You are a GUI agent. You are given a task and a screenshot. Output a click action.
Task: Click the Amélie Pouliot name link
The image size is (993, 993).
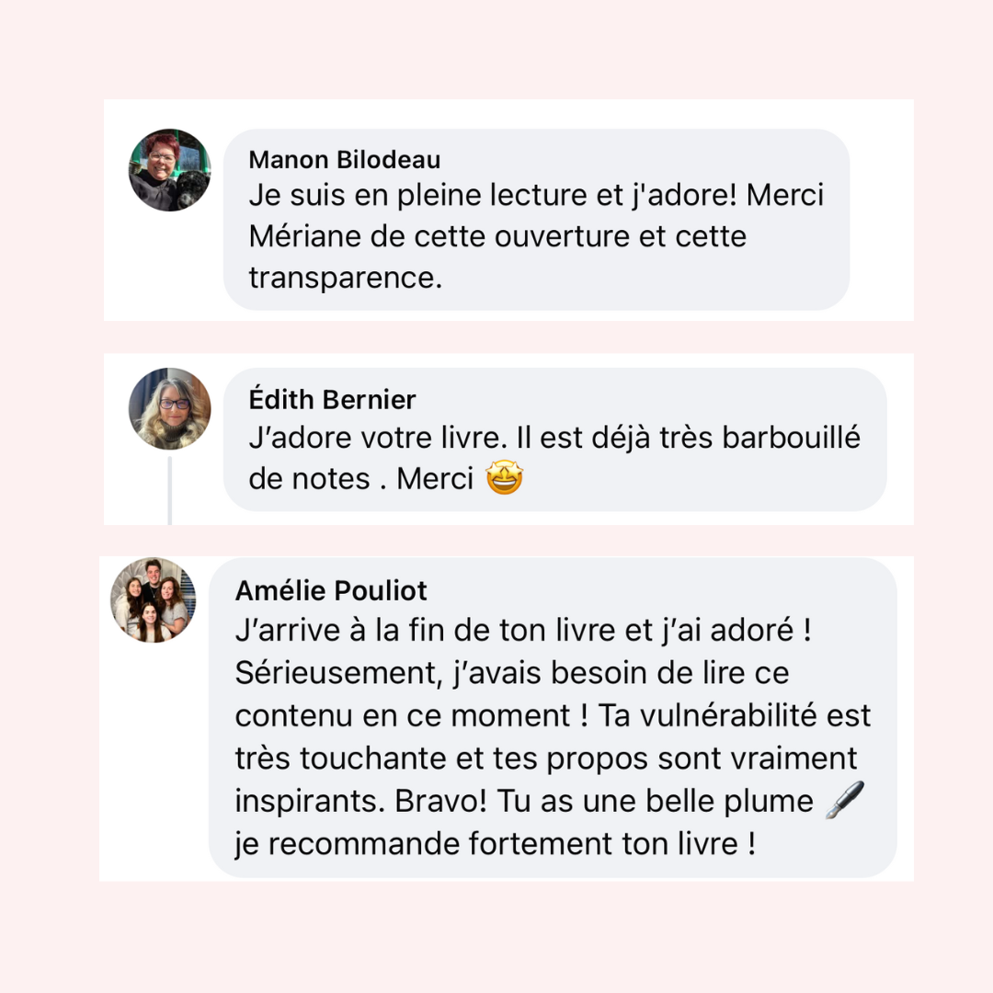pos(331,591)
